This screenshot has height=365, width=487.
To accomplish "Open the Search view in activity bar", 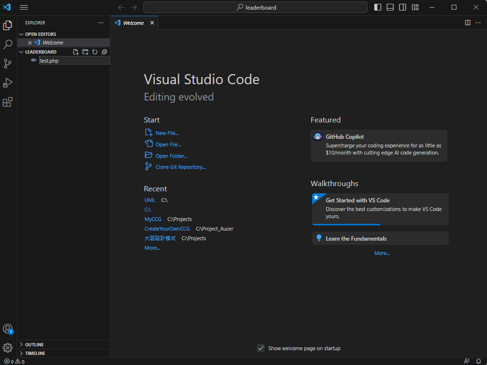I will (8, 44).
